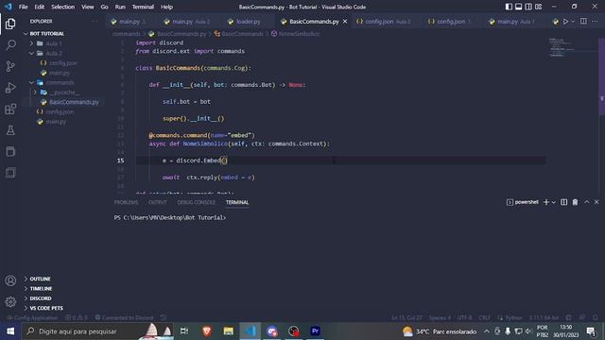Open the Explorer Views and More Actions ellipsis
This screenshot has width=605, height=340.
pos(95,21)
